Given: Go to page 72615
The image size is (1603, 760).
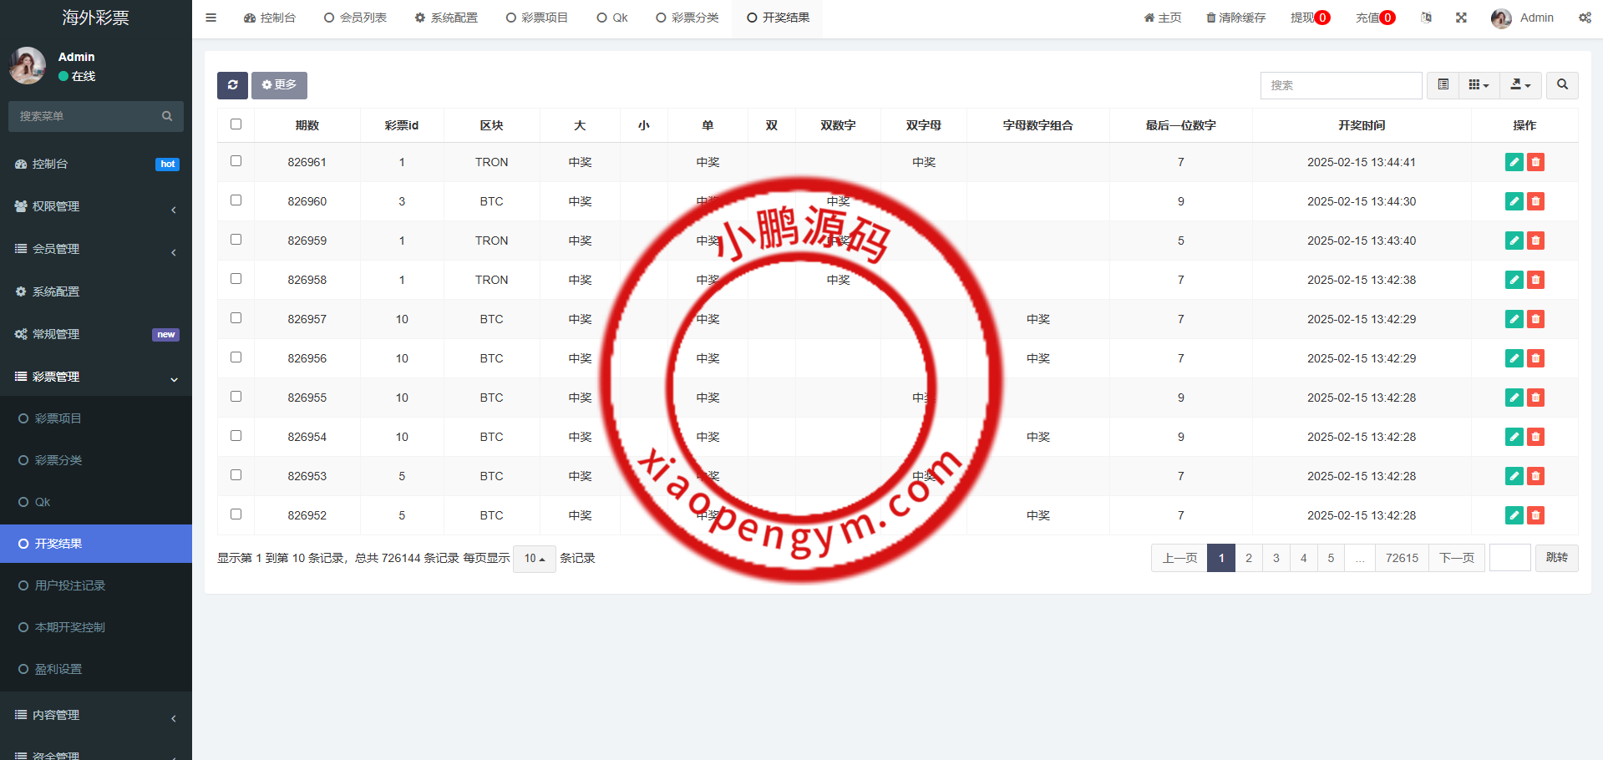Looking at the screenshot, I should tap(1402, 558).
